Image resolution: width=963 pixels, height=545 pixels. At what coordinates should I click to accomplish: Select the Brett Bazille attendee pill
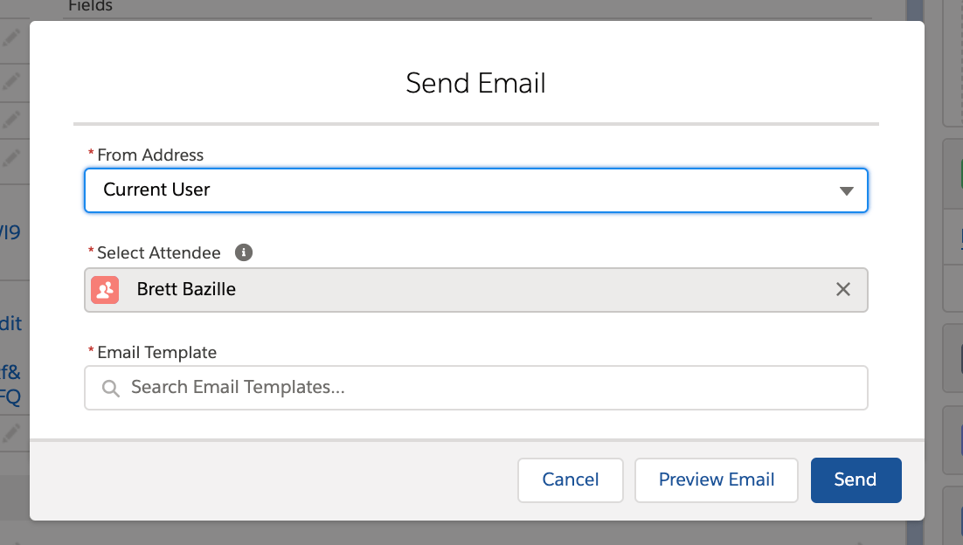point(476,290)
